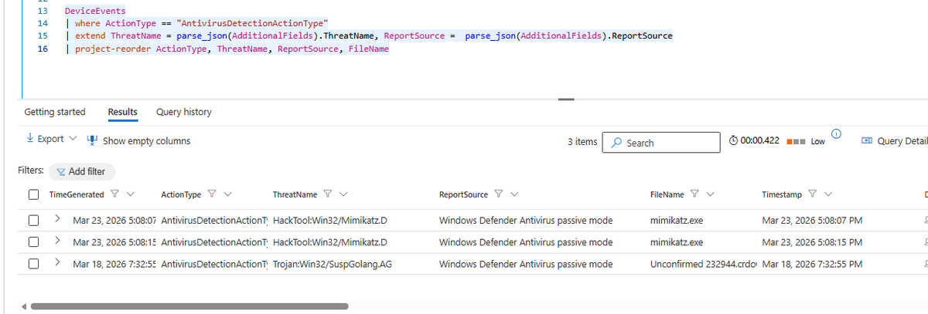Click the where ActionType query line
This screenshot has width=928, height=314.
(x=197, y=23)
